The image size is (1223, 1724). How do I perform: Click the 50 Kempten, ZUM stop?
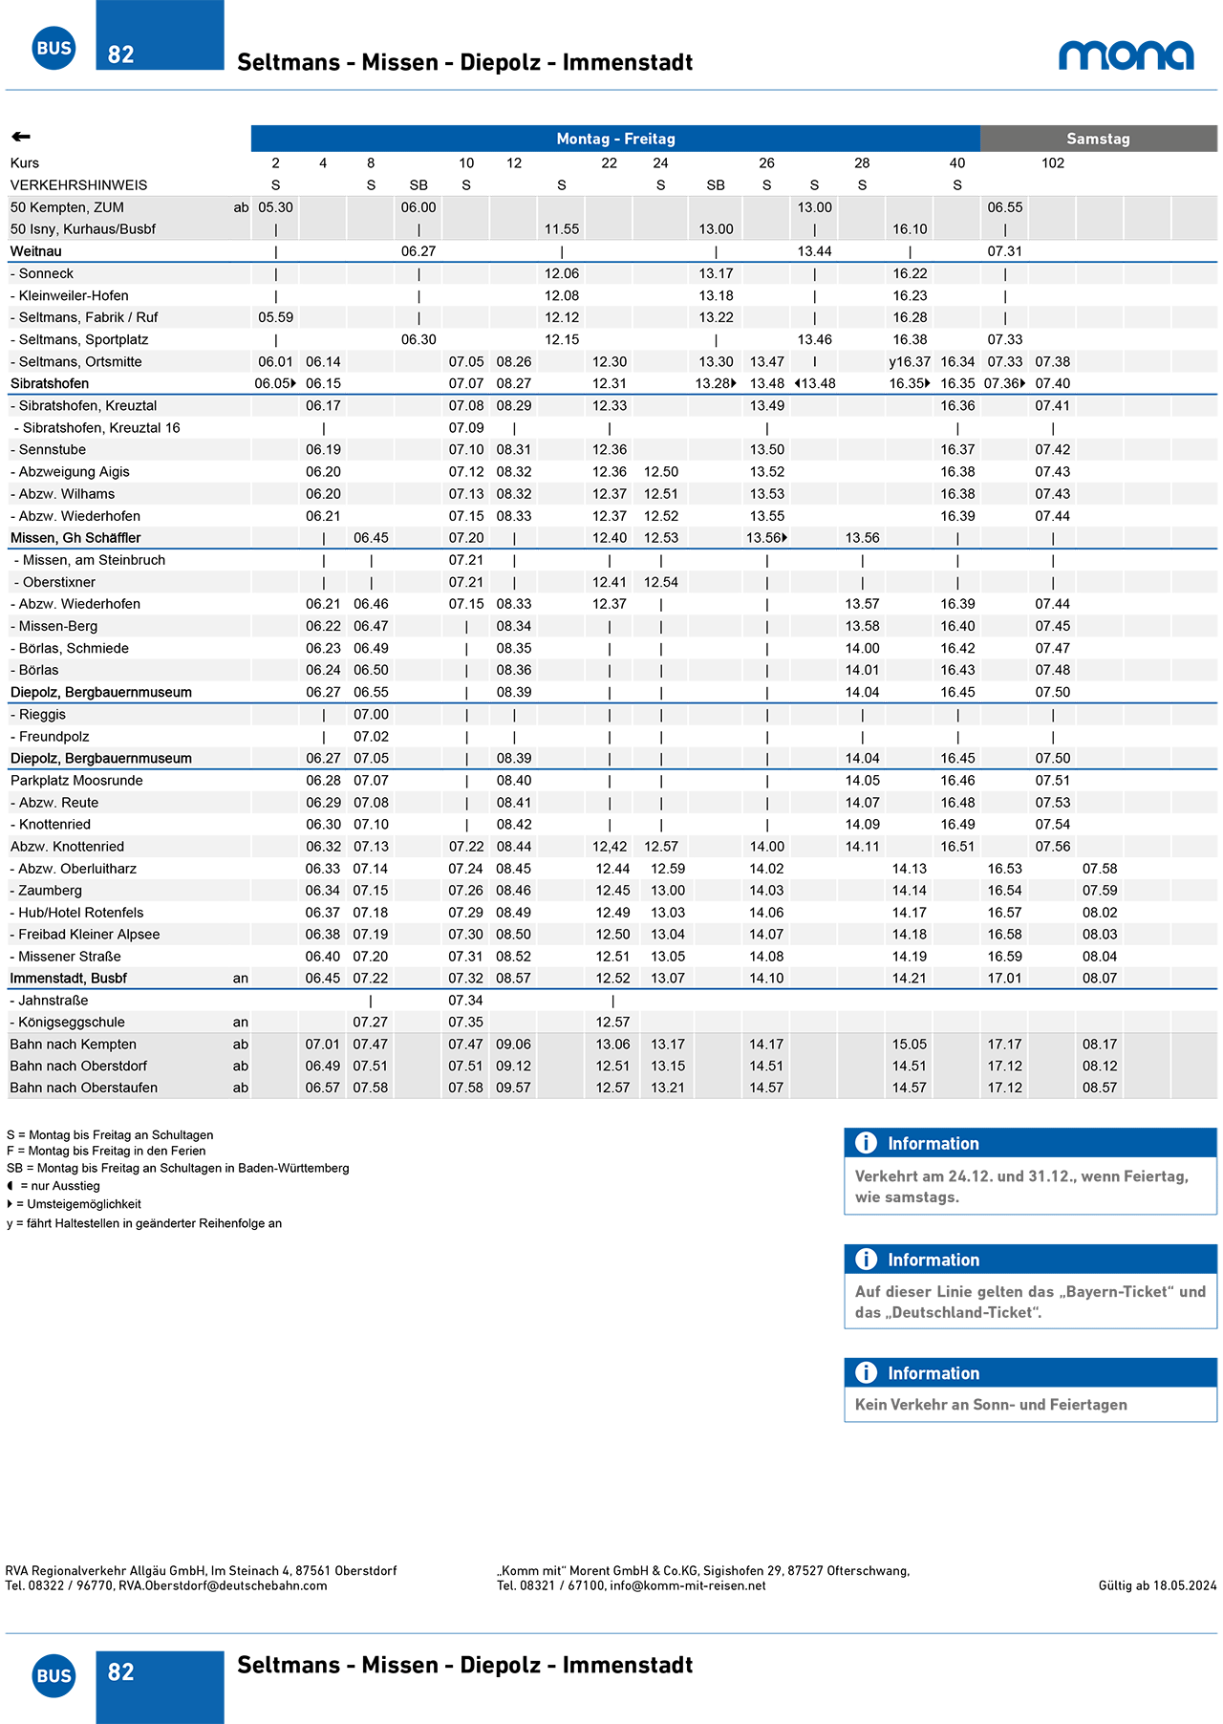67,207
